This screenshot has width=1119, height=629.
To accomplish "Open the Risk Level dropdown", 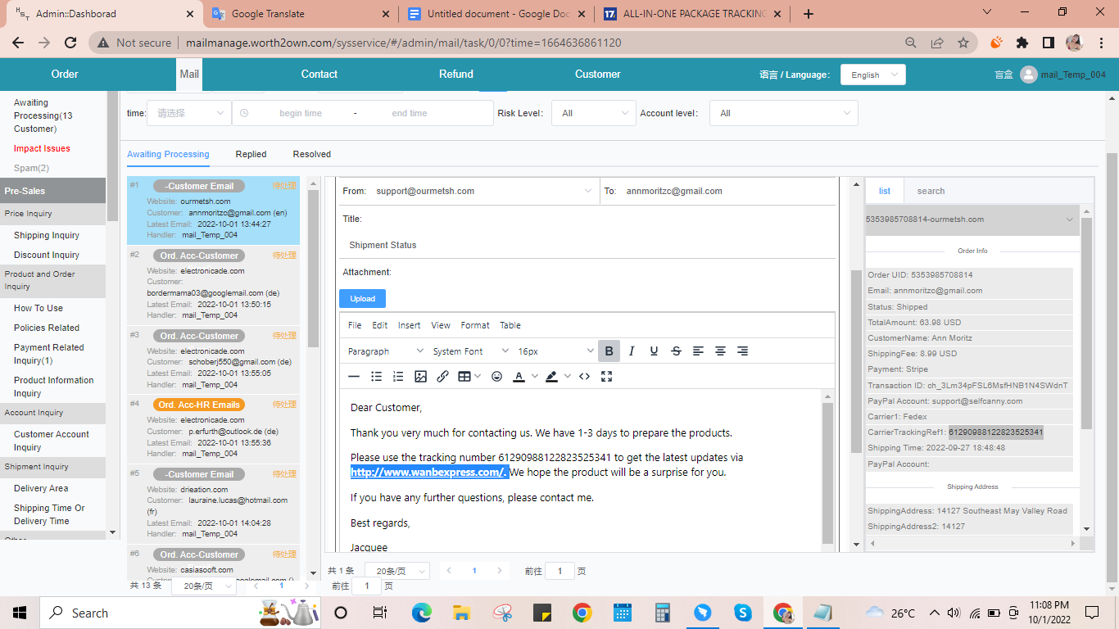I will pos(593,114).
